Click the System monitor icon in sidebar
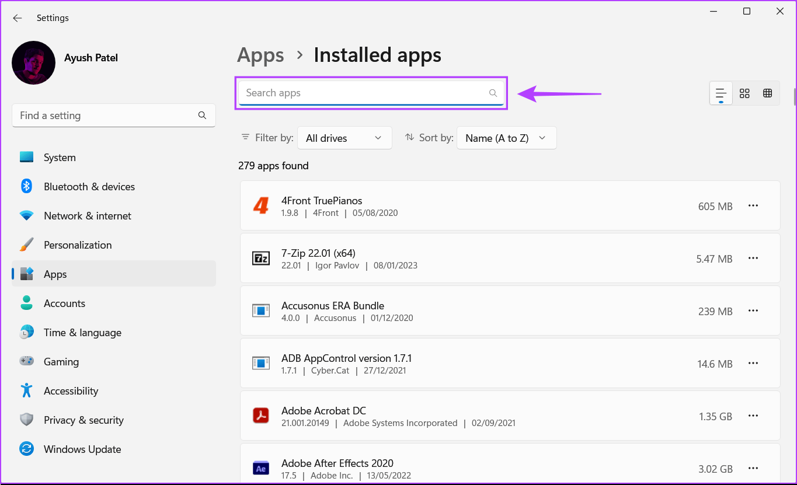 26,158
